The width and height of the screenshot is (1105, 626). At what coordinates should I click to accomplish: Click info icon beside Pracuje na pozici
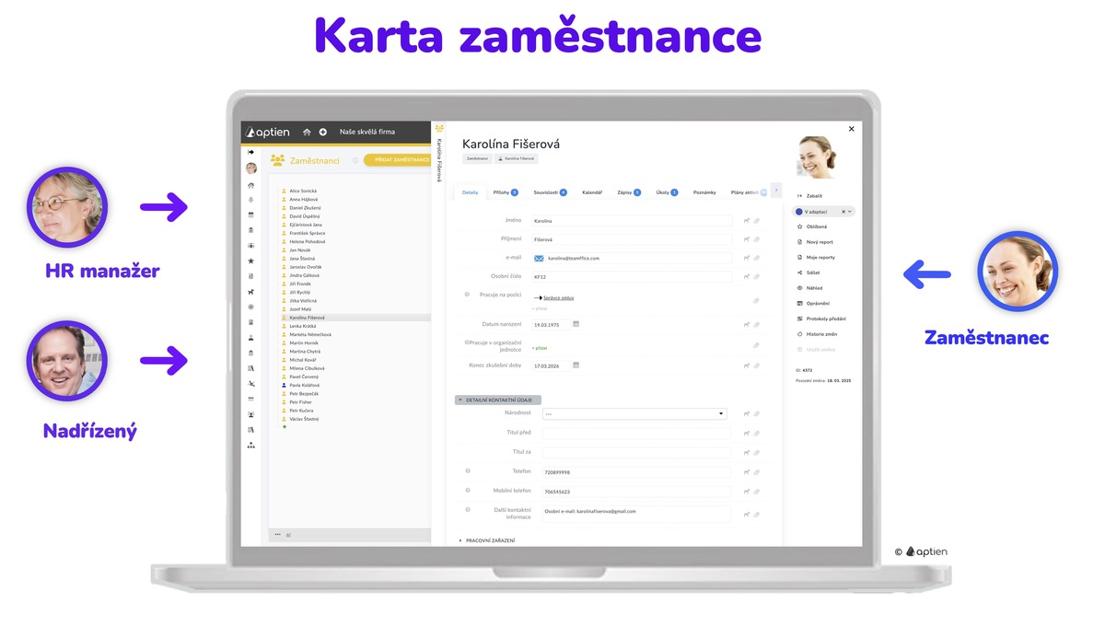pos(468,295)
